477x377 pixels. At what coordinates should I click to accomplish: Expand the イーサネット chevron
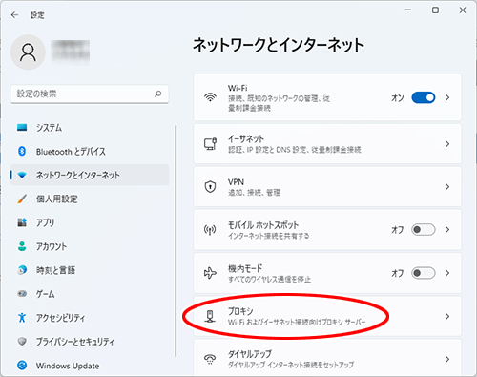tap(447, 144)
